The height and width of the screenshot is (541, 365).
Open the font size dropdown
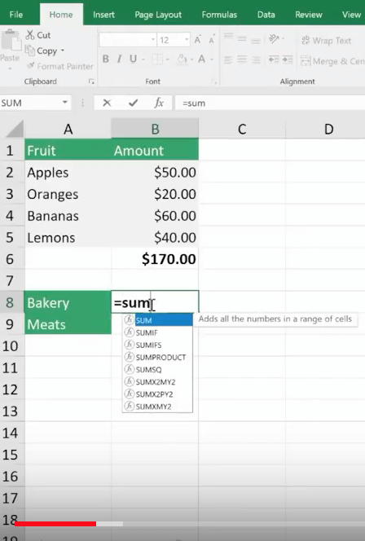[187, 40]
